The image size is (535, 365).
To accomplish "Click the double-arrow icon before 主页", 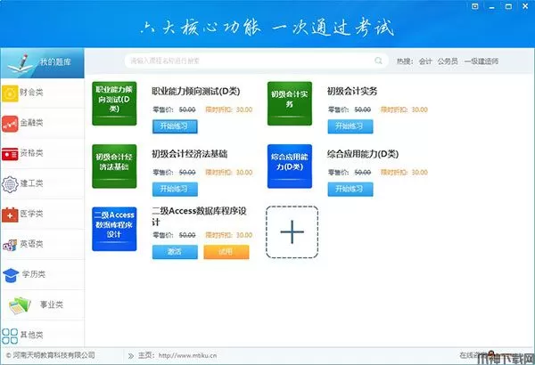I will point(131,356).
